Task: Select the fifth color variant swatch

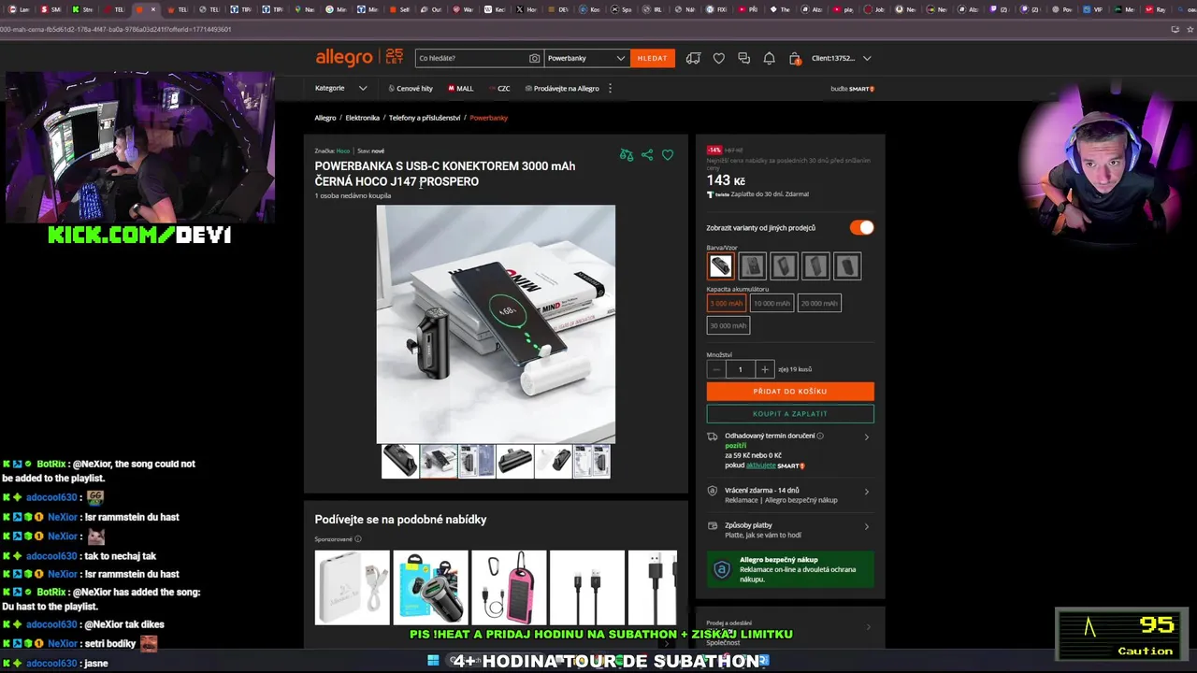Action: coord(847,266)
